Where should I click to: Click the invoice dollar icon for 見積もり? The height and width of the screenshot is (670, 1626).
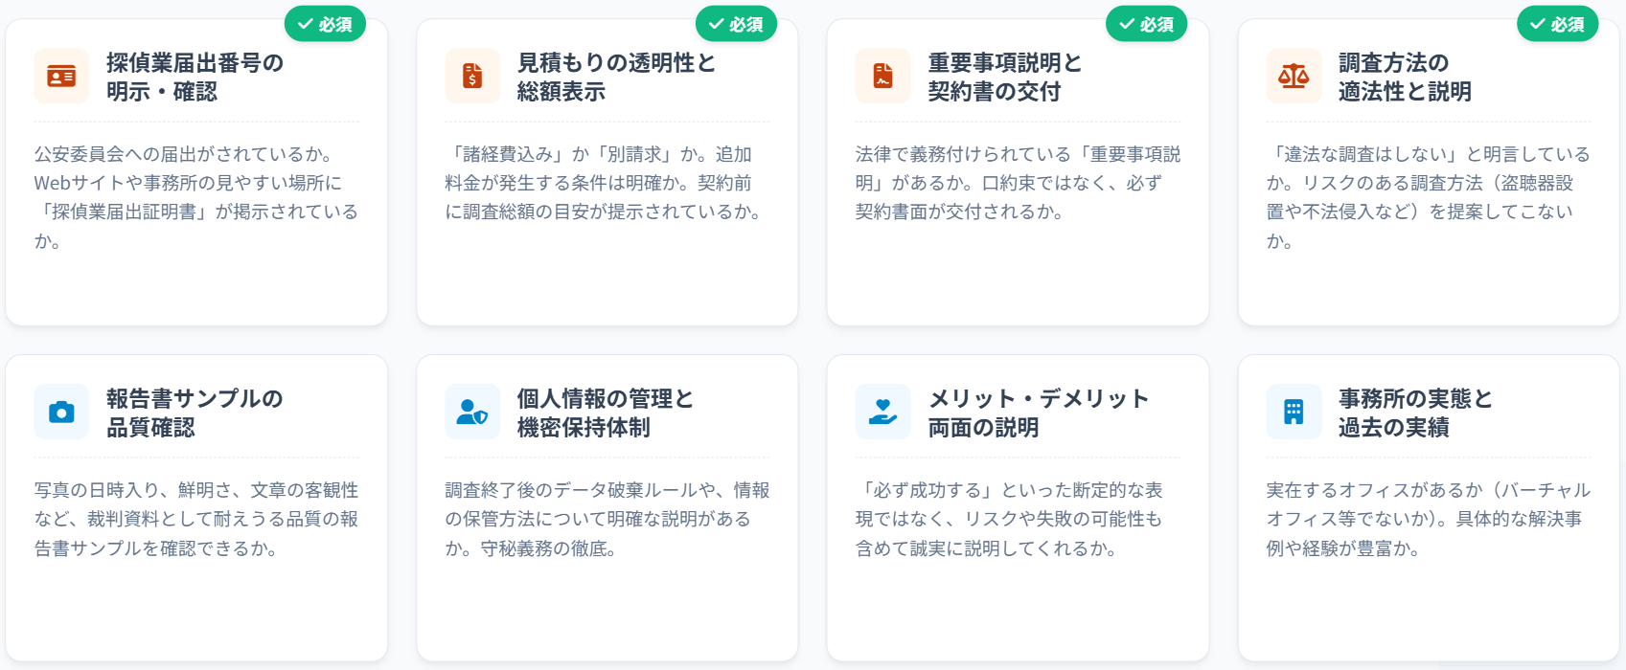click(472, 77)
